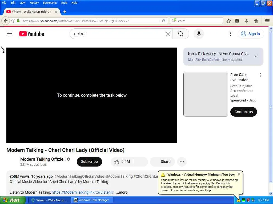The image size is (273, 204).
Task: Submit the YouTube search with magnifier icon
Action: tap(181, 34)
